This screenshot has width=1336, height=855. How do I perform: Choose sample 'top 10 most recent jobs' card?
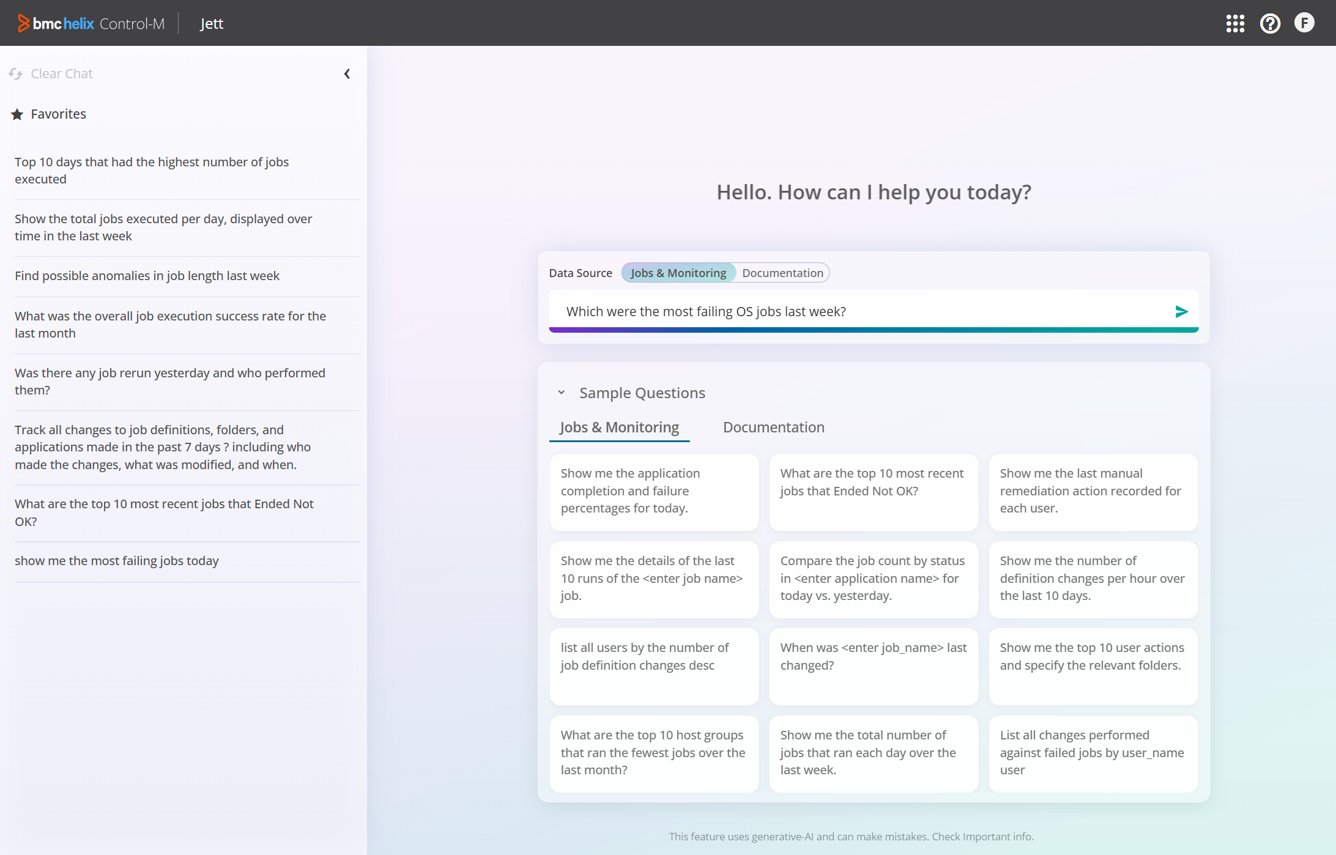point(873,491)
